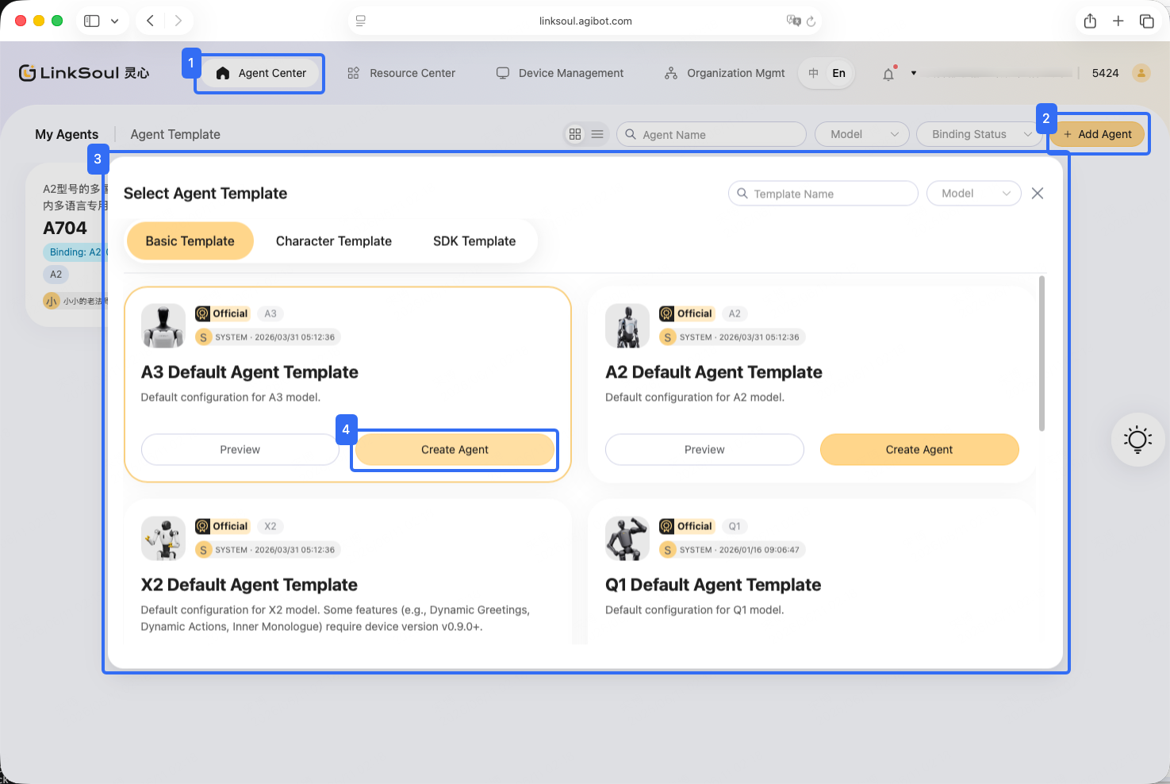The height and width of the screenshot is (784, 1170).
Task: Toggle the Safari sidebar
Action: (92, 21)
